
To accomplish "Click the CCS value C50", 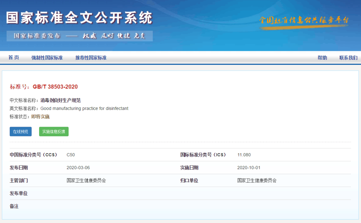I will (71, 155).
